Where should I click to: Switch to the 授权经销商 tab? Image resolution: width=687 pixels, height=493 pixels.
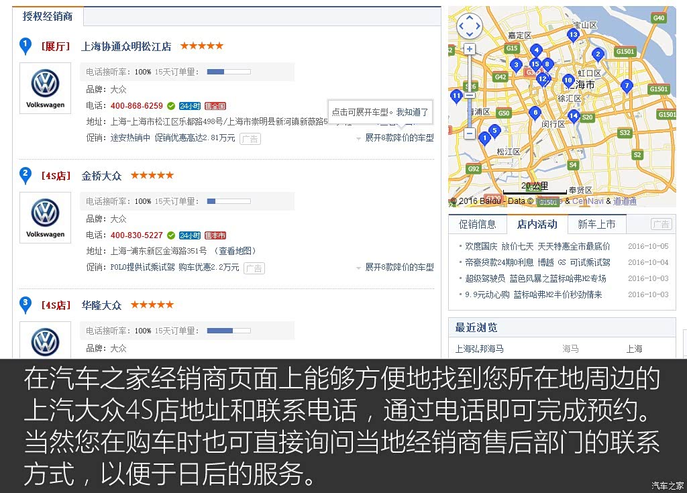(48, 17)
